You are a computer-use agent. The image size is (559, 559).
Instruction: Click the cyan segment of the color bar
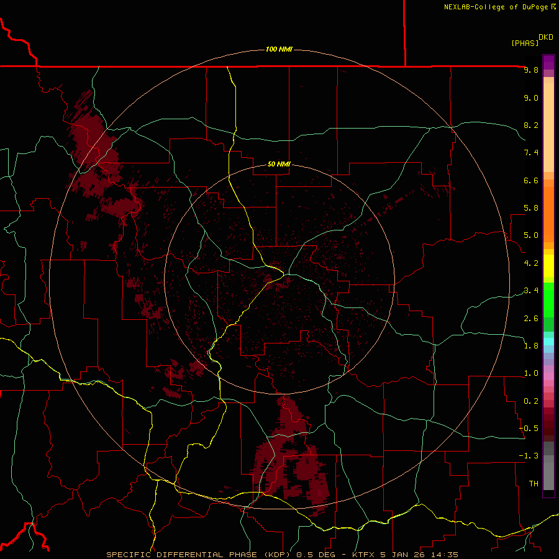(548, 342)
